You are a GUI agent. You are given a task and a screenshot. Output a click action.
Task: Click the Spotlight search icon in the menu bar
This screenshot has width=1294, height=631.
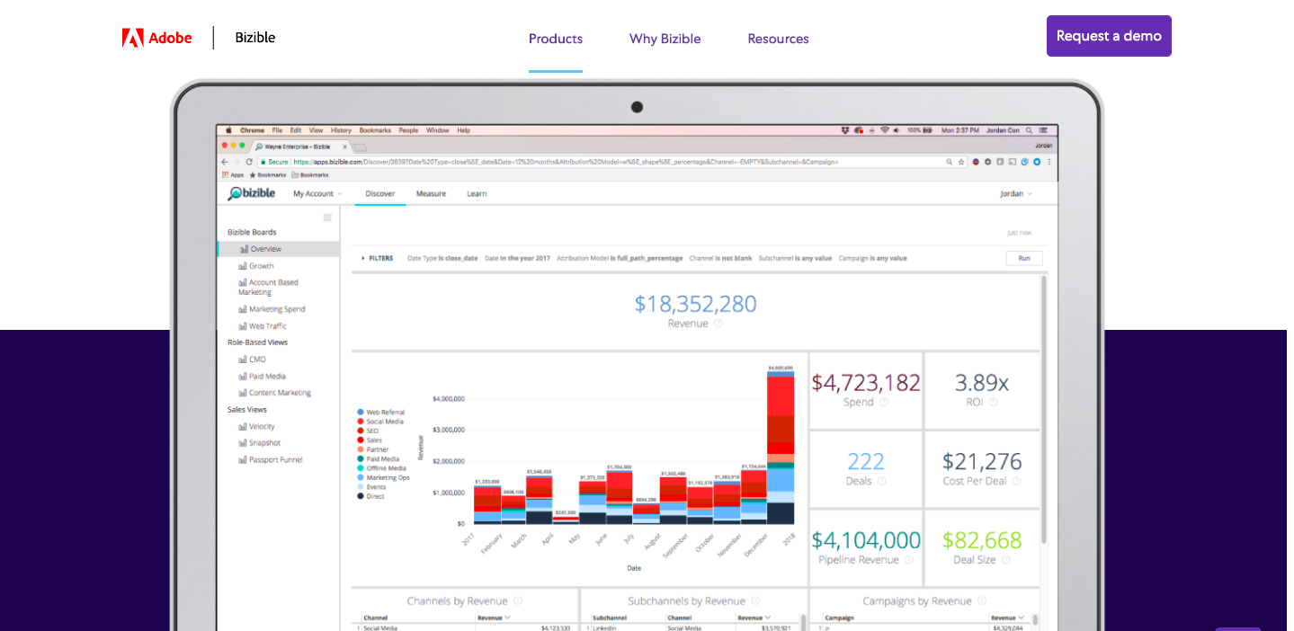(1030, 130)
